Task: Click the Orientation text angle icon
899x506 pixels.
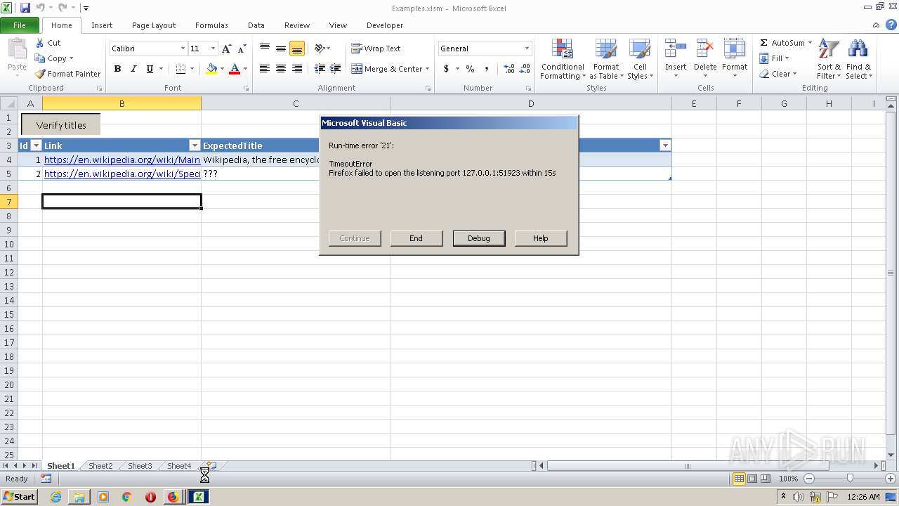Action: [x=320, y=48]
